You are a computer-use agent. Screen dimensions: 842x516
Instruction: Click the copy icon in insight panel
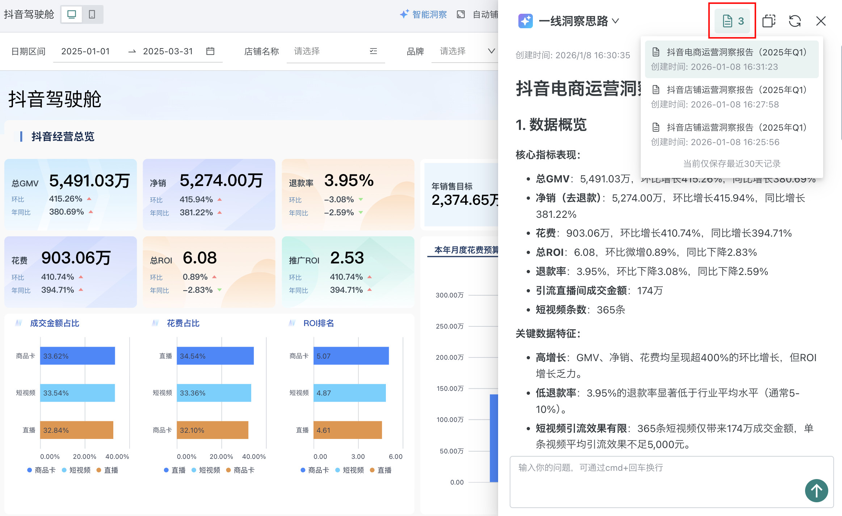(769, 21)
